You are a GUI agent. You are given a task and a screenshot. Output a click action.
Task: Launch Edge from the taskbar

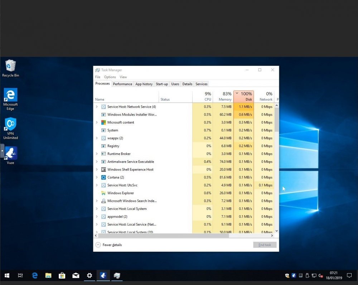[x=35, y=275]
